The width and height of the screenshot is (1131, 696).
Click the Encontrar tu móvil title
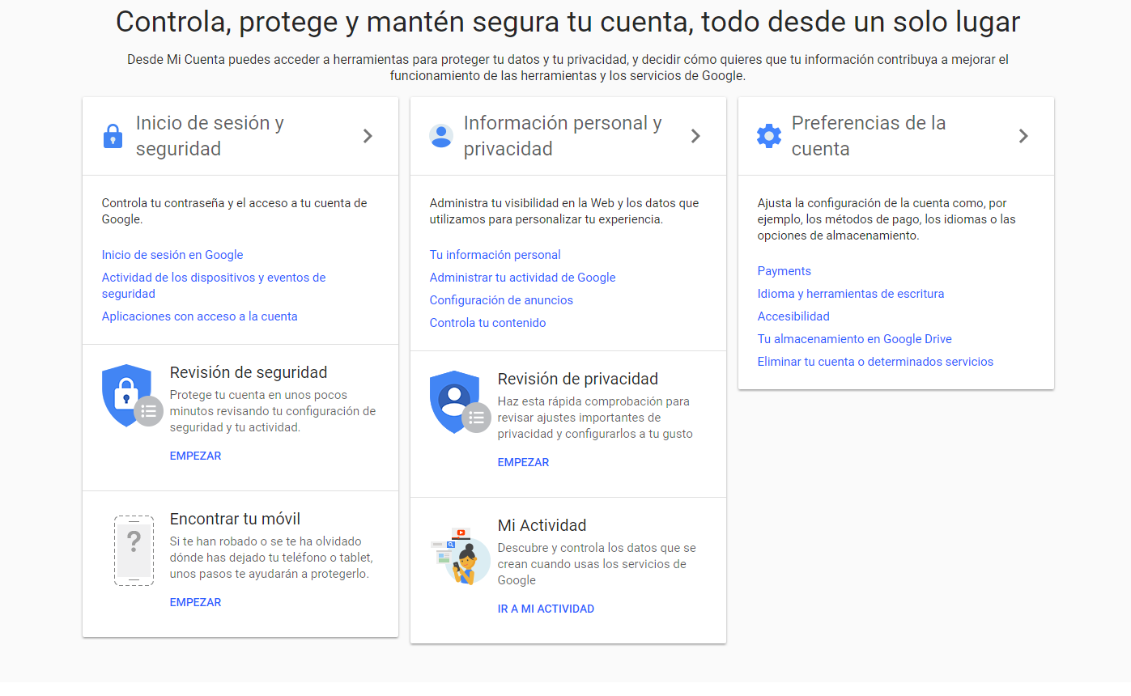(x=235, y=519)
